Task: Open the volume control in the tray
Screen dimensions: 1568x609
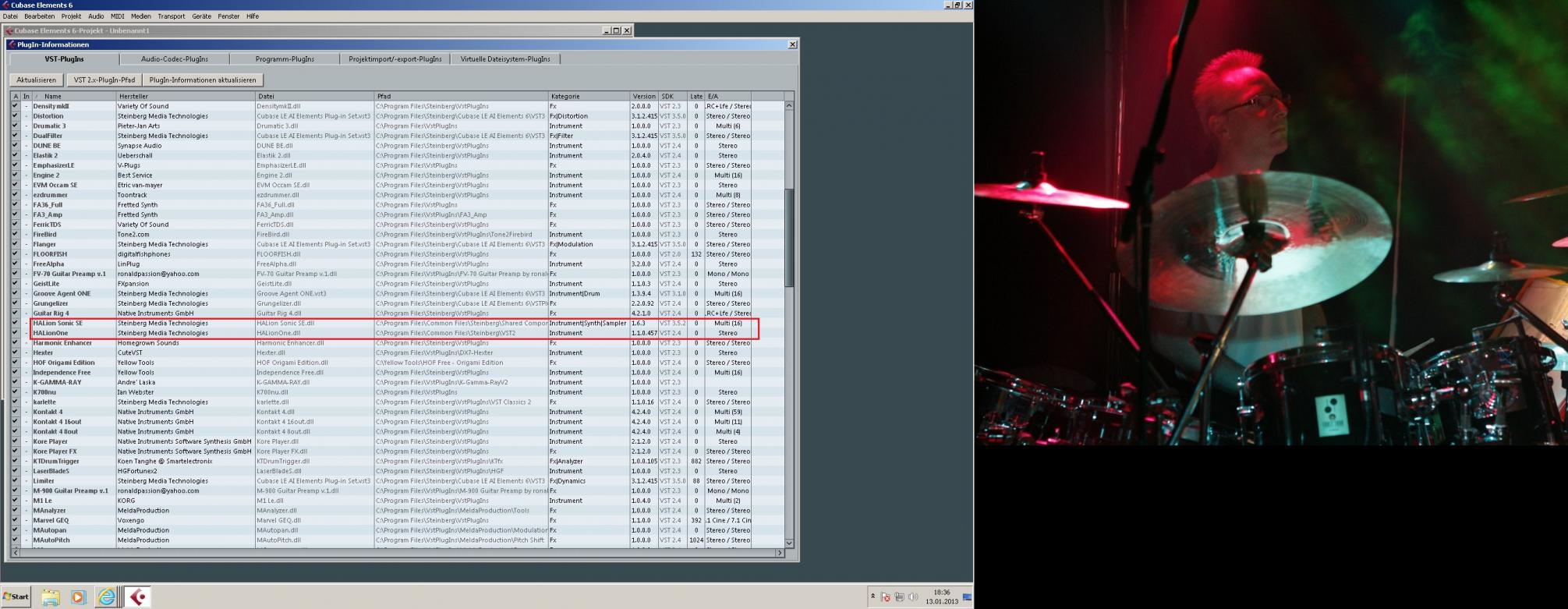Action: pos(913,597)
